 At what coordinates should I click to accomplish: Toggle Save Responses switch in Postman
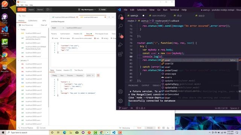[19, 25]
